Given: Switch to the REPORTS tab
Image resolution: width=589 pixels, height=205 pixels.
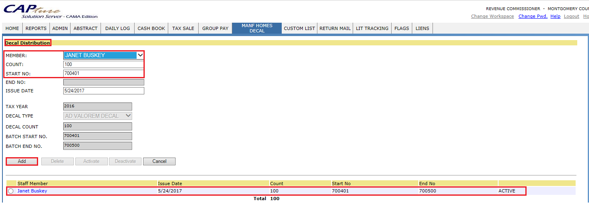Looking at the screenshot, I should (x=36, y=28).
